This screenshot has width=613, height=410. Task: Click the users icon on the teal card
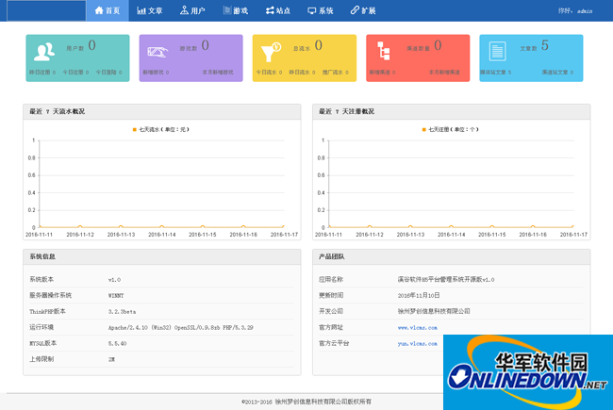point(43,52)
